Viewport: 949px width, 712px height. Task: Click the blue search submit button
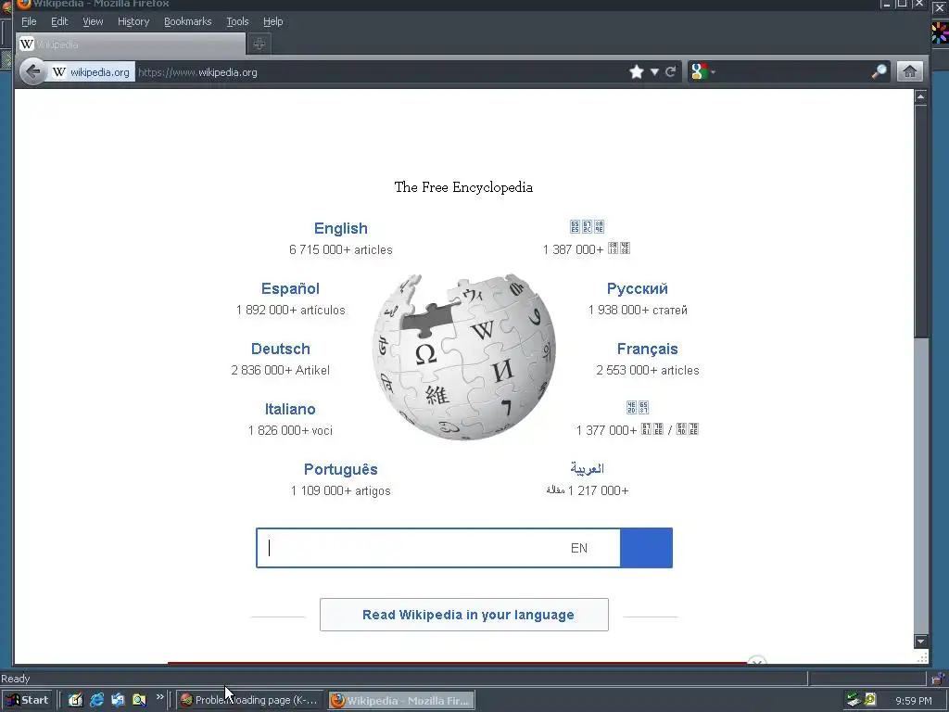click(x=646, y=548)
